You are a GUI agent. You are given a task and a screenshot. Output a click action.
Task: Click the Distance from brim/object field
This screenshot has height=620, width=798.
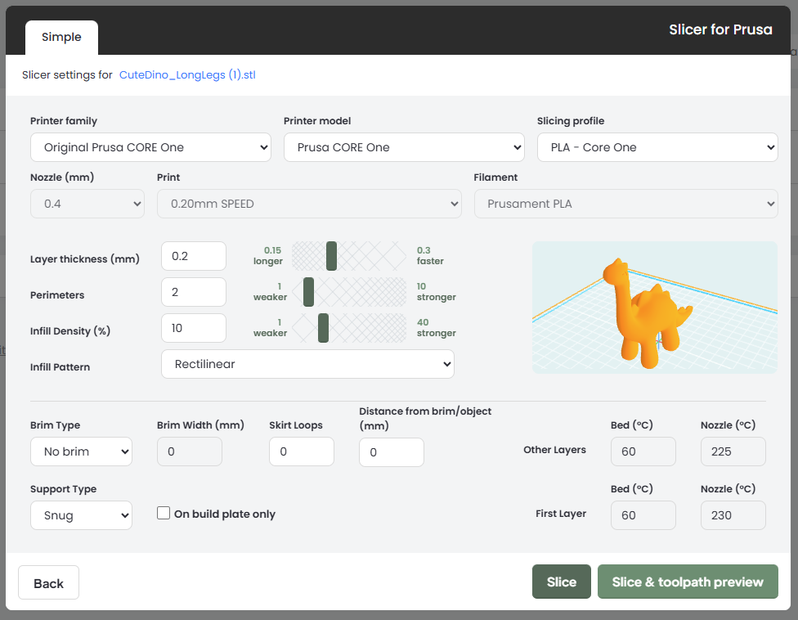pos(391,452)
